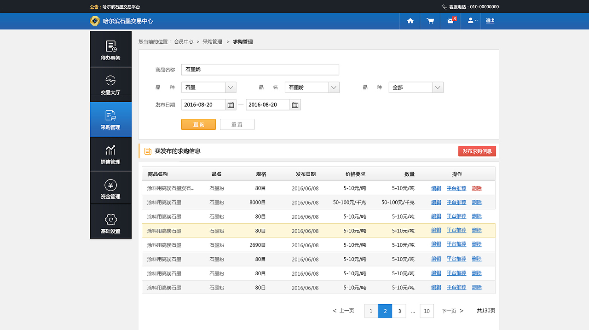Open 采购管理 from the breadcrumb trail
589x330 pixels.
[x=213, y=41]
